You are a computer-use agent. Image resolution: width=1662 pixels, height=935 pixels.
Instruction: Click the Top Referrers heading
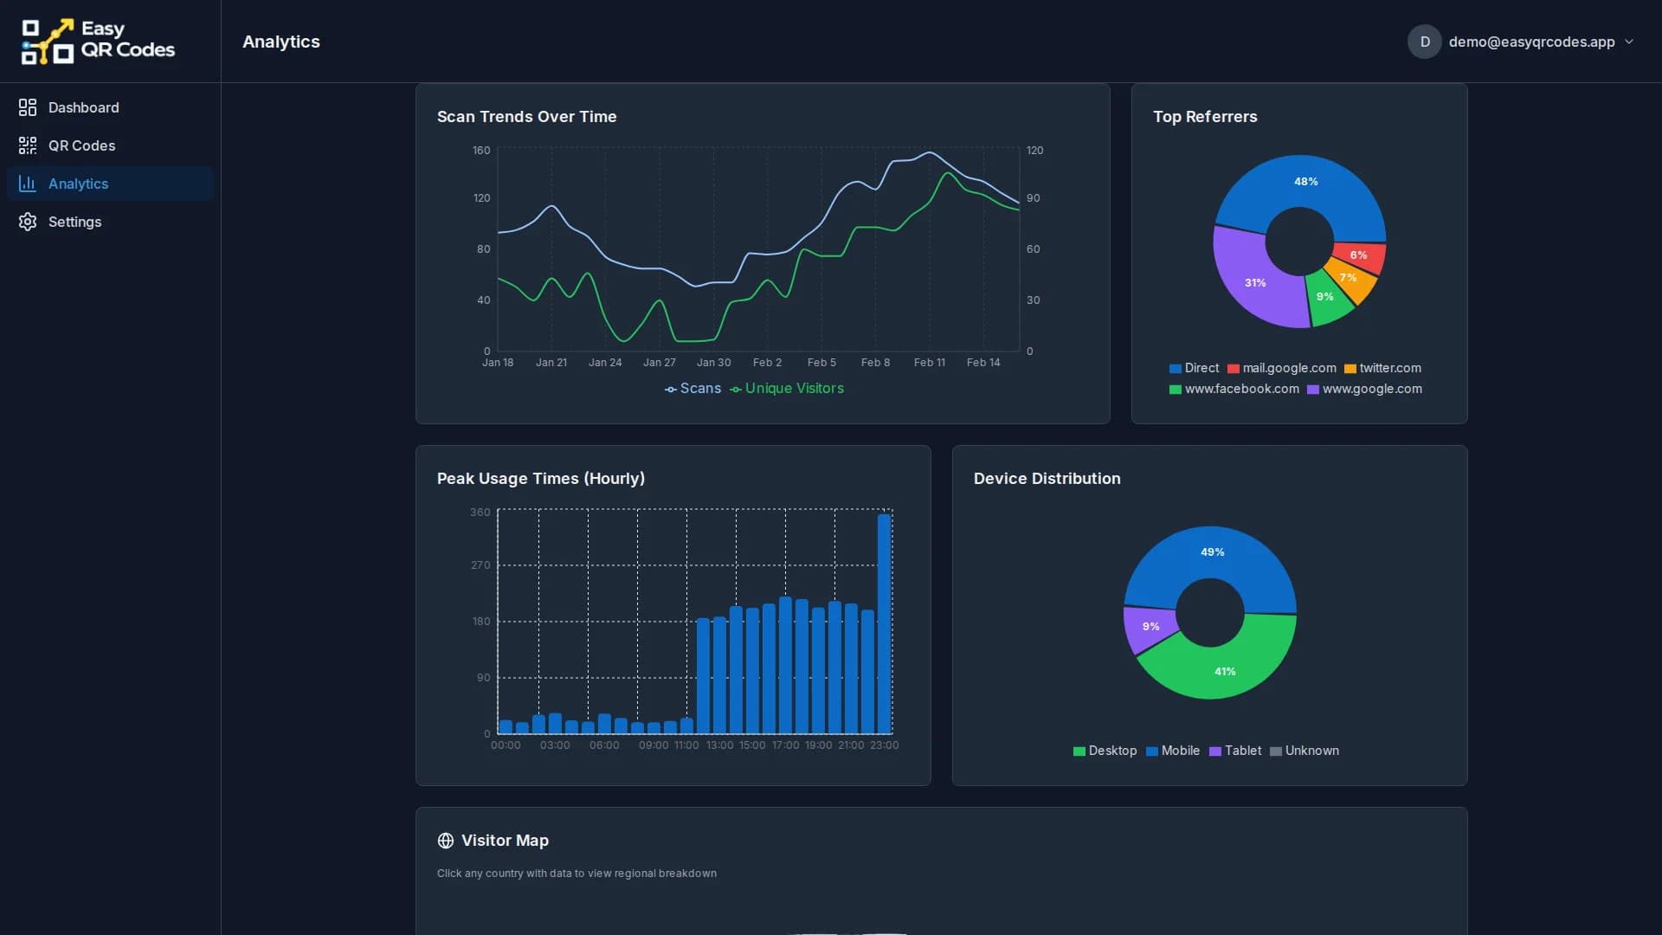tap(1205, 117)
